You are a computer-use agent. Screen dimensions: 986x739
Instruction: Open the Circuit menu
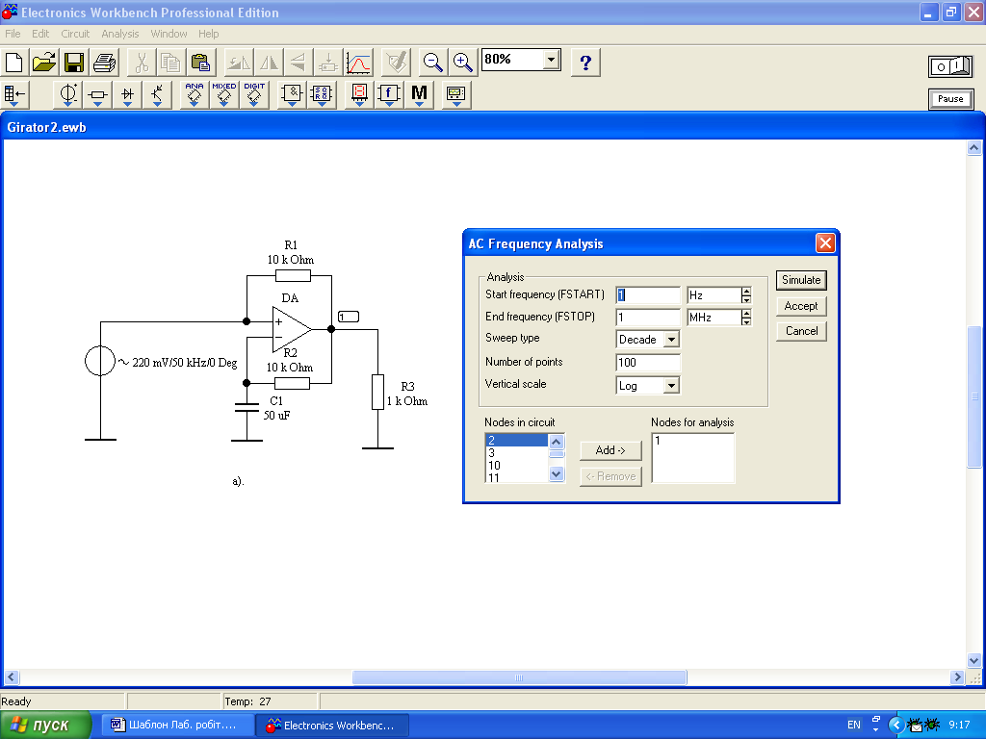pos(75,34)
